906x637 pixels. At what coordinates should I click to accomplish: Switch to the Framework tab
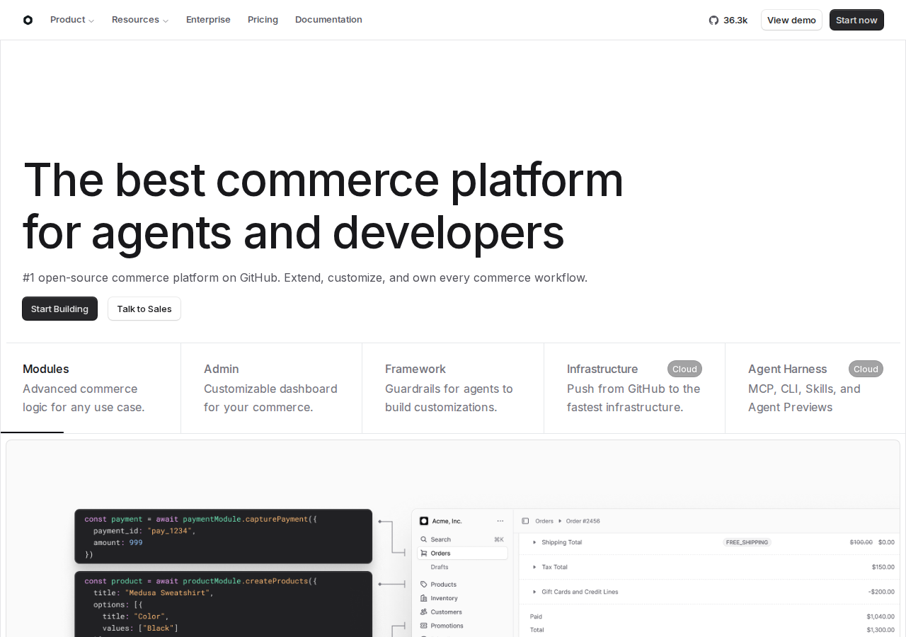click(x=453, y=388)
